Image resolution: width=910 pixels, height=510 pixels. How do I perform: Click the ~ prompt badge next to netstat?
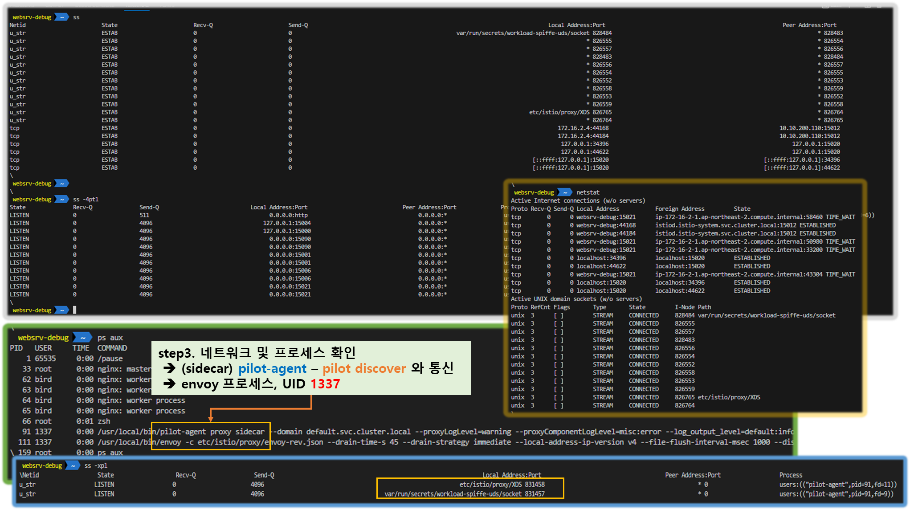(564, 192)
